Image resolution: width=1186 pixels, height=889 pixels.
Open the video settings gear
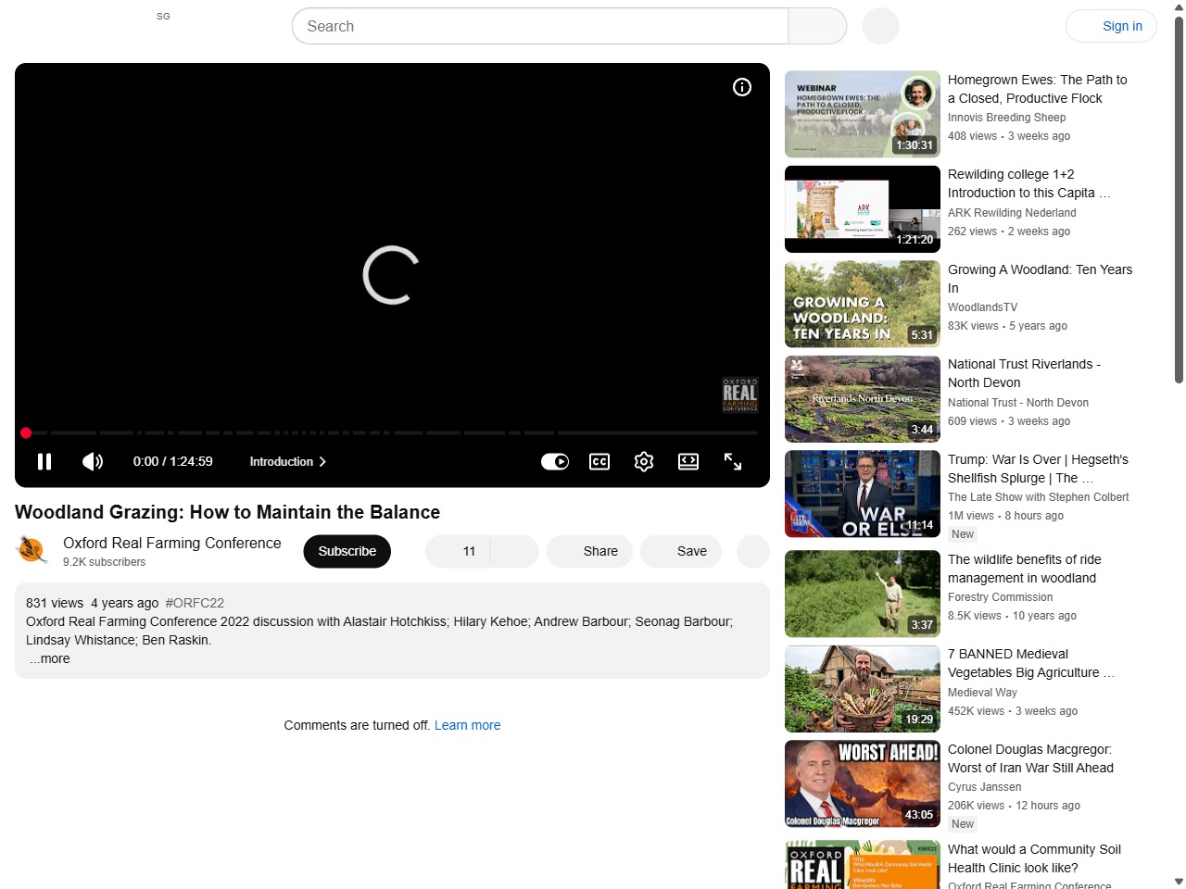(643, 461)
